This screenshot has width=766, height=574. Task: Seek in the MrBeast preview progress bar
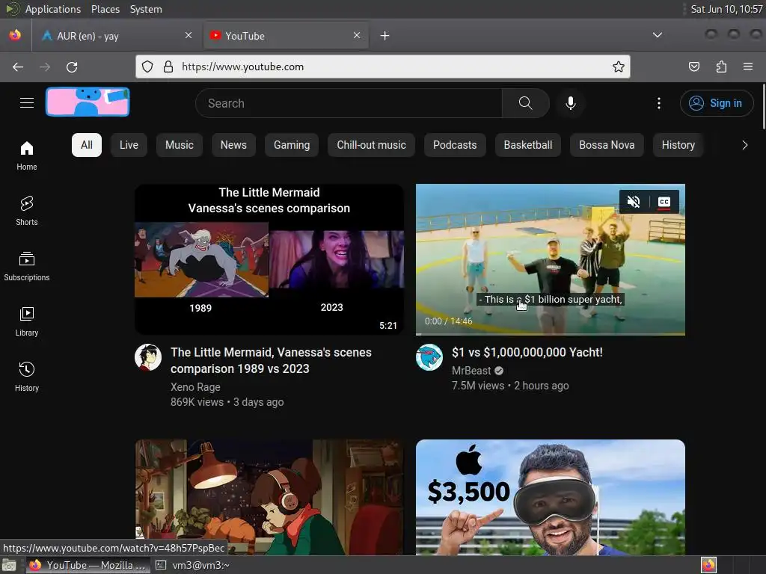(x=550, y=334)
